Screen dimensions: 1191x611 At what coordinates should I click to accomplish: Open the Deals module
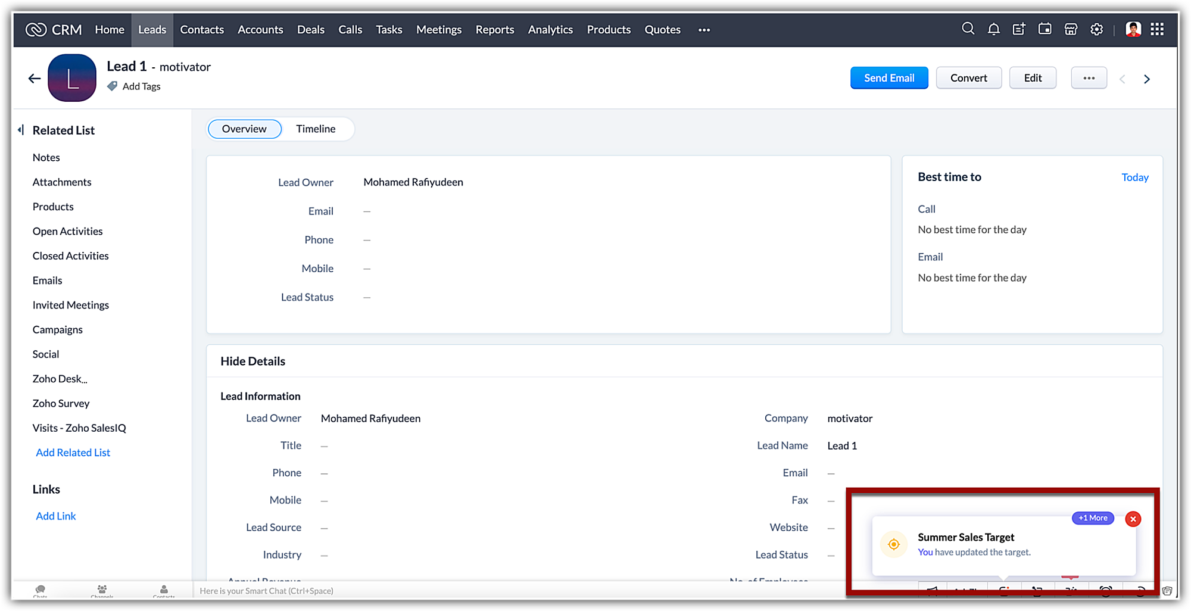tap(310, 30)
